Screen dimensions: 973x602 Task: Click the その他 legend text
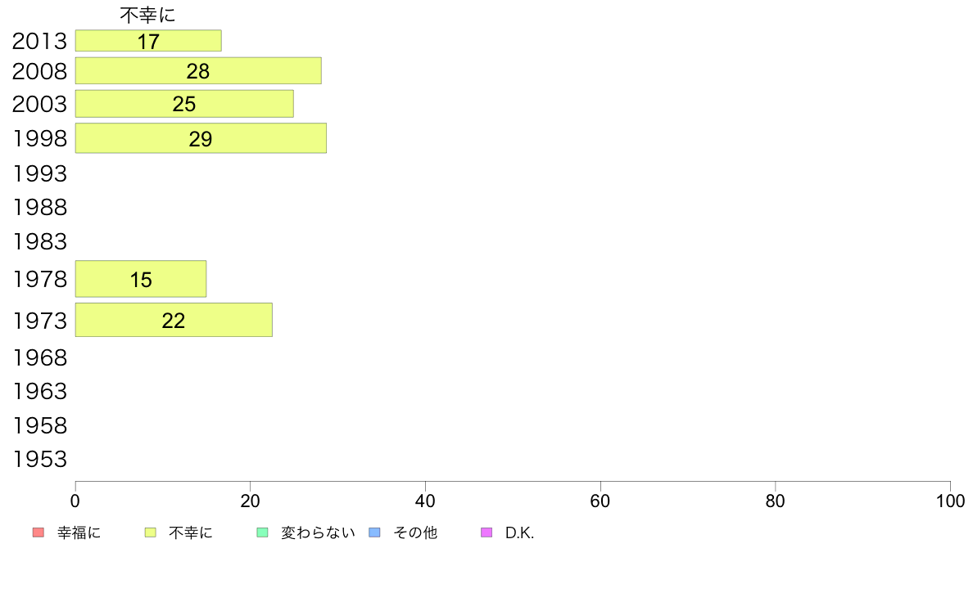tap(415, 532)
